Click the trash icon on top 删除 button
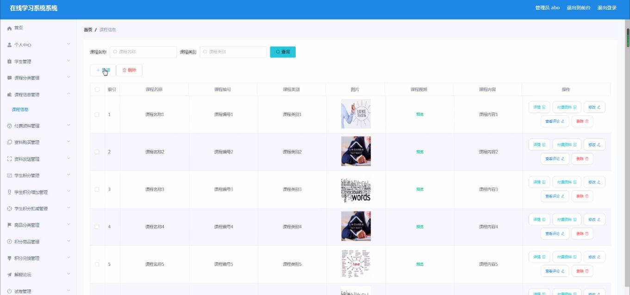630x295 pixels. point(124,70)
